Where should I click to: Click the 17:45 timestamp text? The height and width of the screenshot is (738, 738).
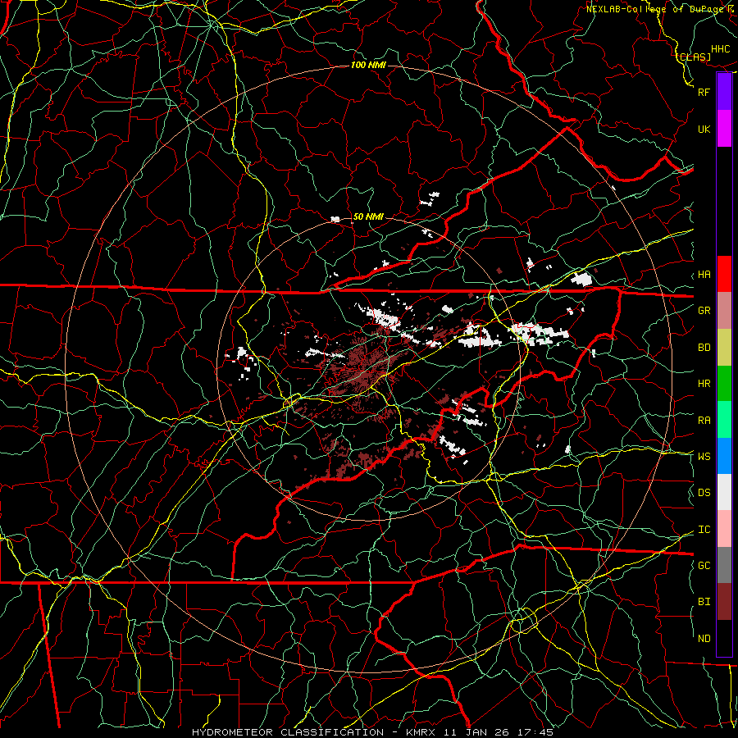point(537,732)
